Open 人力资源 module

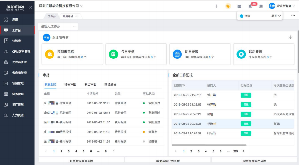pos(17,115)
